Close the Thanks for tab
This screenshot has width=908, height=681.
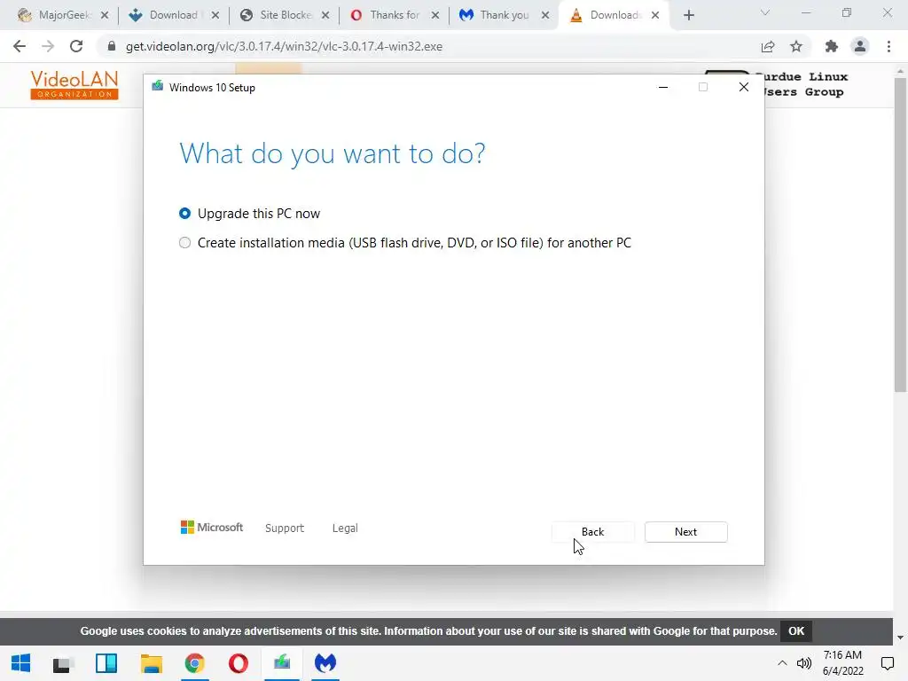tap(435, 16)
